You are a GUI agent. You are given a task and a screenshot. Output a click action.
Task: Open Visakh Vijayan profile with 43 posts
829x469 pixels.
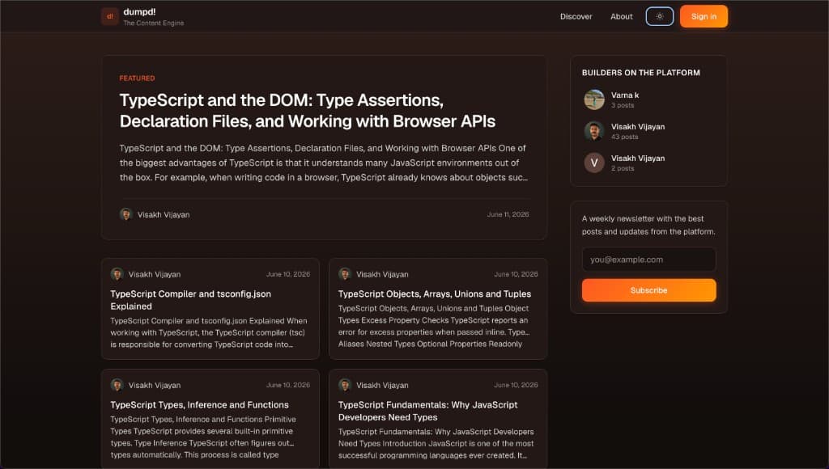(638, 127)
